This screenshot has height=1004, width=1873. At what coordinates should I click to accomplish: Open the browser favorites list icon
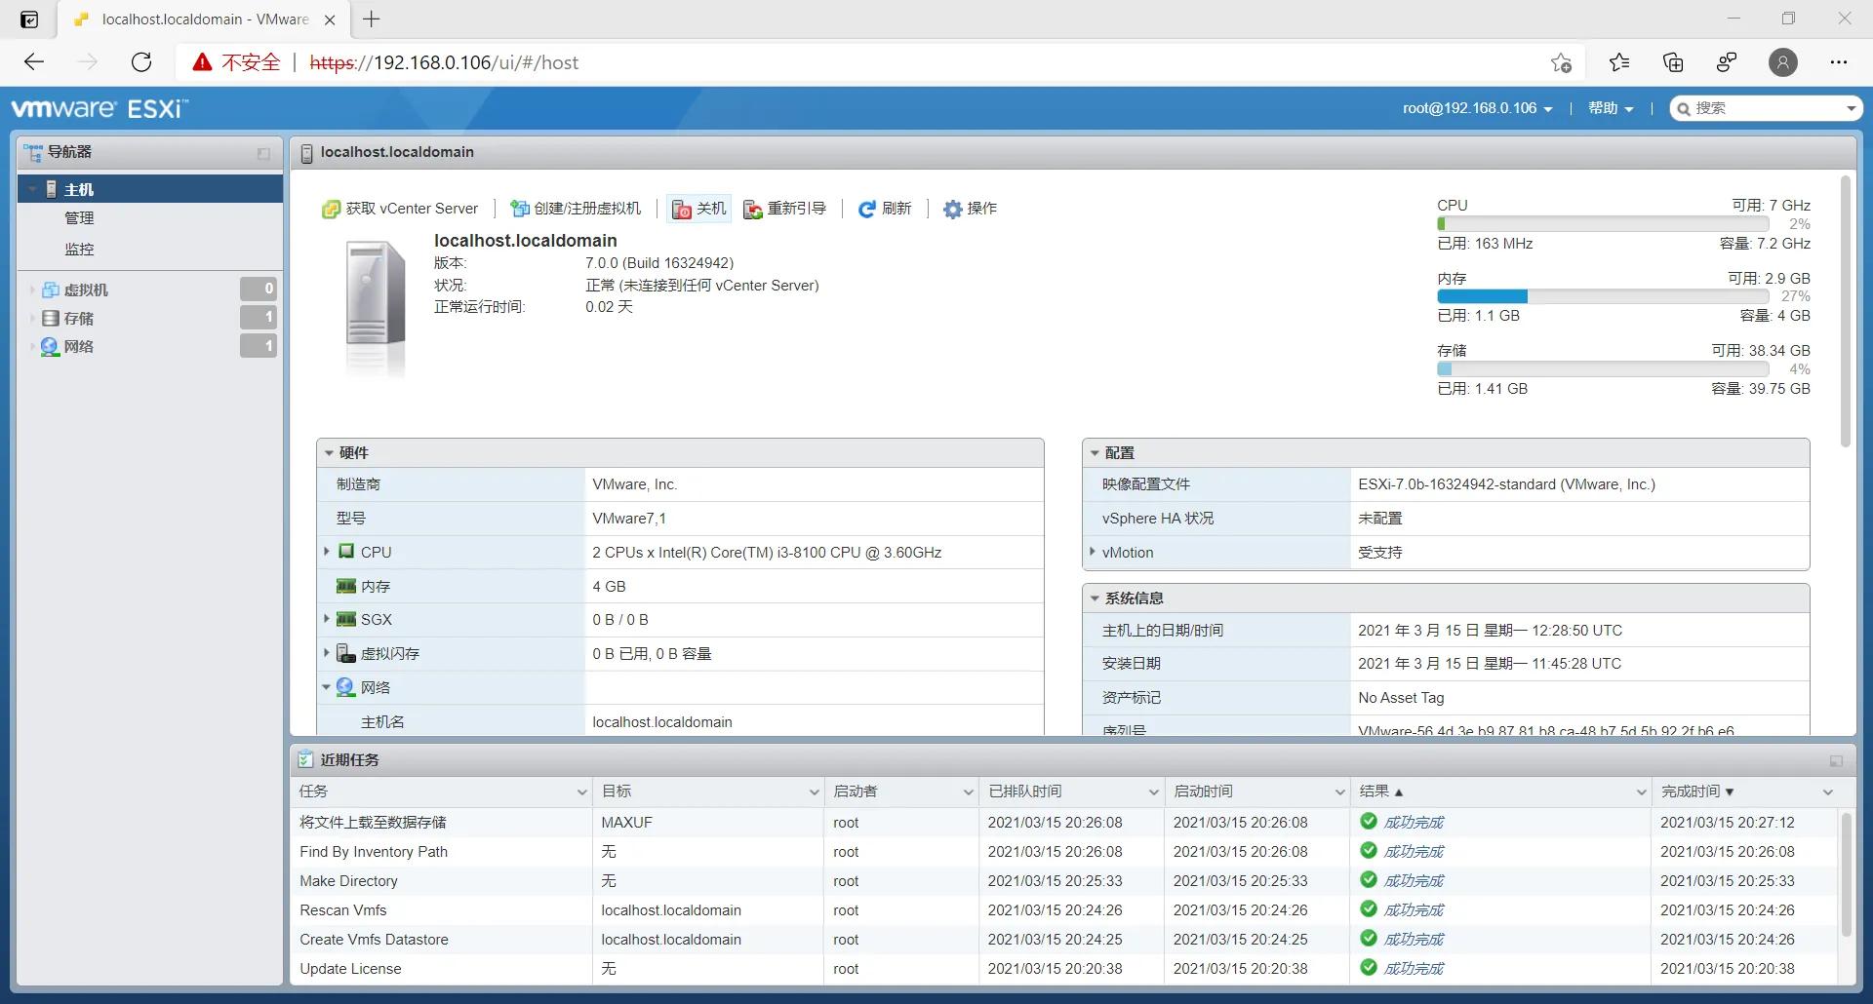1619,62
